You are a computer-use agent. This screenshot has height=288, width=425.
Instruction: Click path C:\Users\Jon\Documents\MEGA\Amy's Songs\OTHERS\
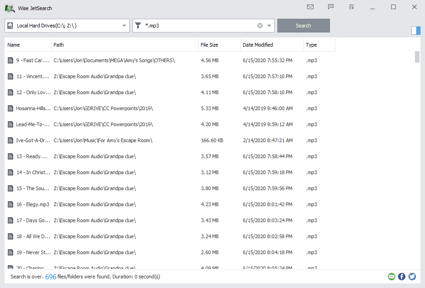pyautogui.click(x=114, y=60)
